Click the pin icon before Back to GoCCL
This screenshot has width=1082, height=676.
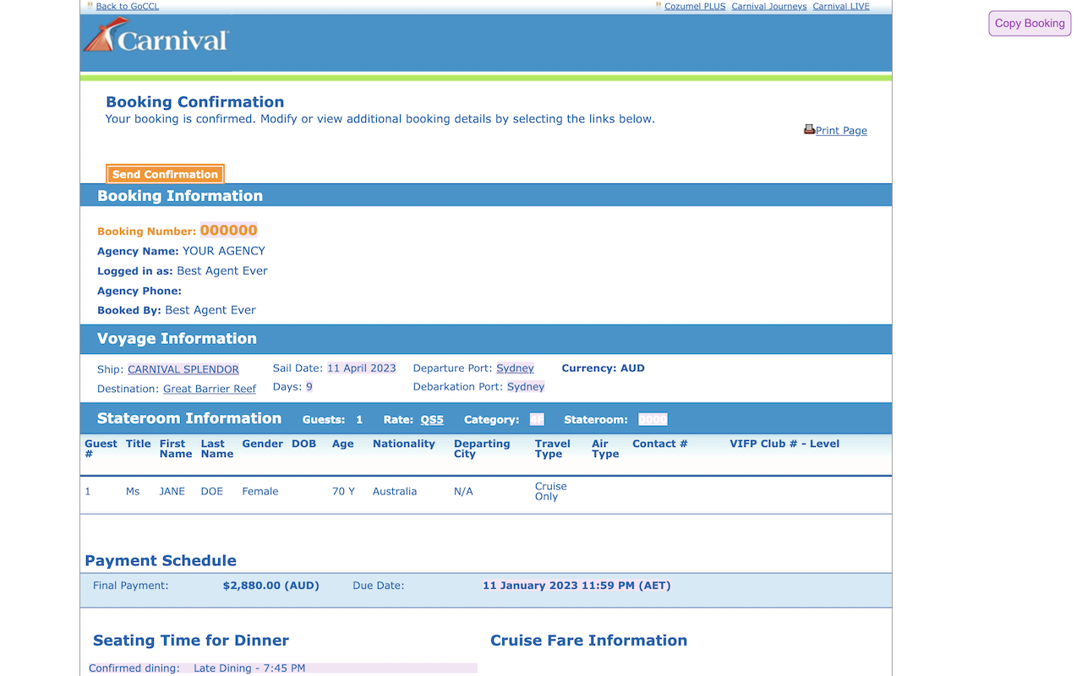click(90, 5)
